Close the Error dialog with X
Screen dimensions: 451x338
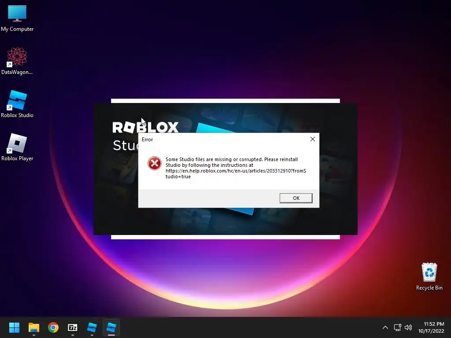[313, 139]
